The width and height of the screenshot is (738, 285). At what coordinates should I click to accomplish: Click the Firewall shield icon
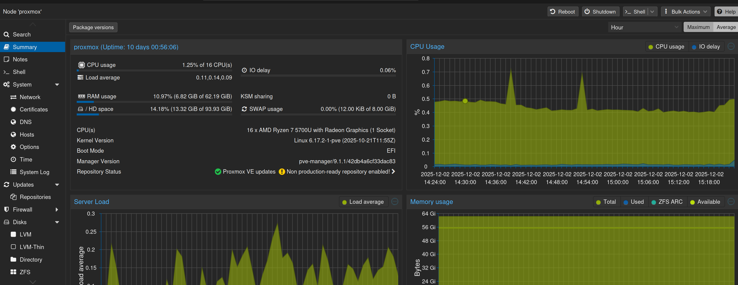pyautogui.click(x=6, y=209)
